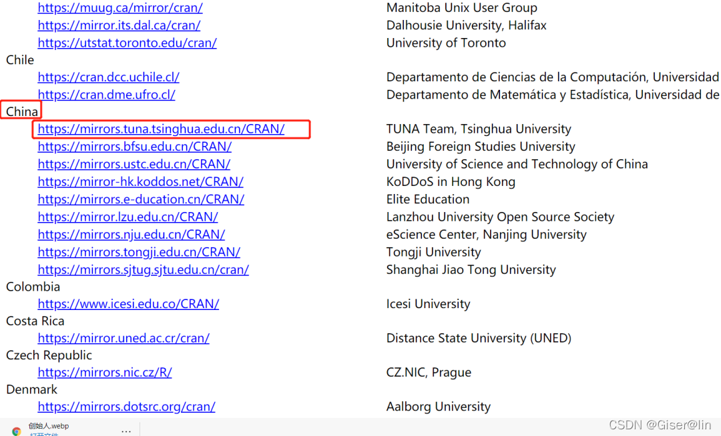The width and height of the screenshot is (721, 436).
Task: Click Departamento de Matemática y Estadística text
Action: pos(509,95)
